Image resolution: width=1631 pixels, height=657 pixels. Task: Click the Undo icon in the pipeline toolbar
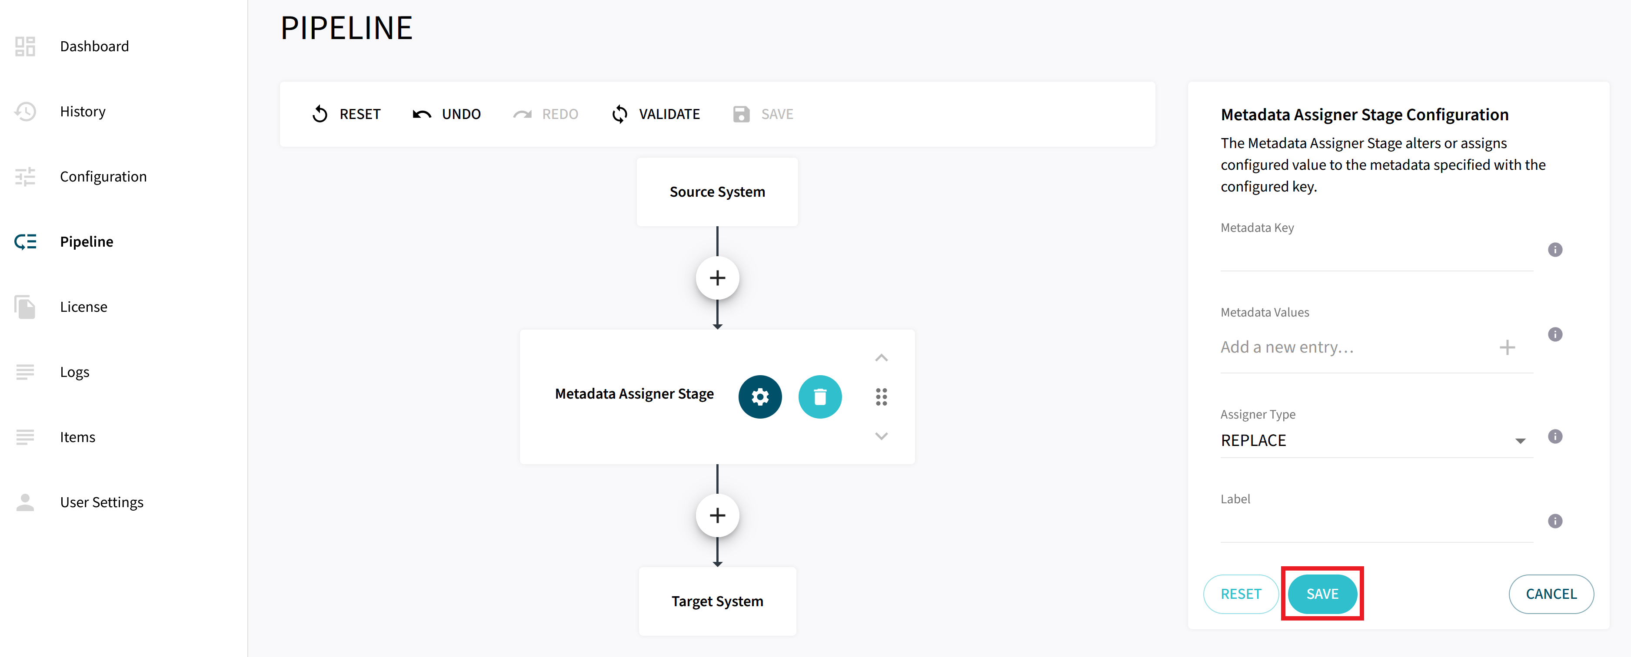click(x=422, y=114)
